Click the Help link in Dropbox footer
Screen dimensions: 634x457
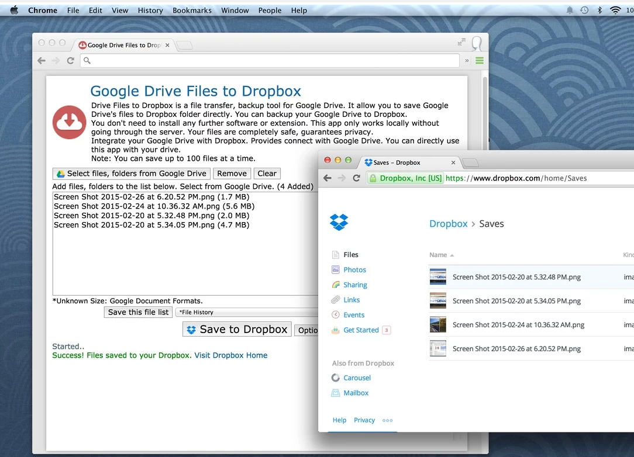pyautogui.click(x=339, y=420)
